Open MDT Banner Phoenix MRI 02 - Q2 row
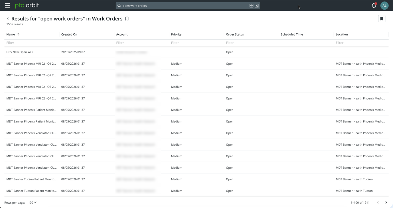393x208 pixels. 196,75
